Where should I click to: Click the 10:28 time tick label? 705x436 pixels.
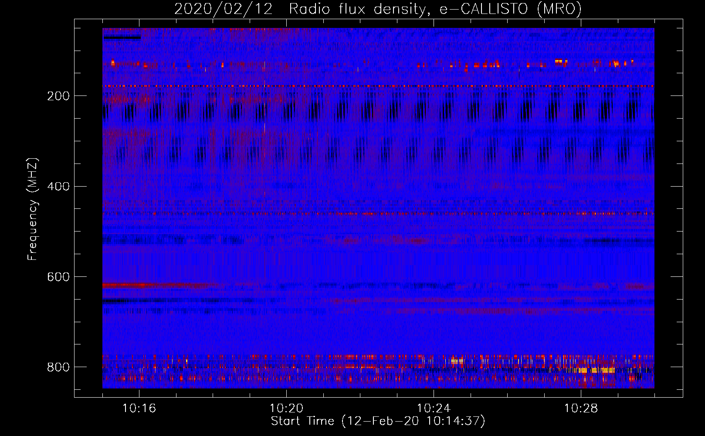581,409
